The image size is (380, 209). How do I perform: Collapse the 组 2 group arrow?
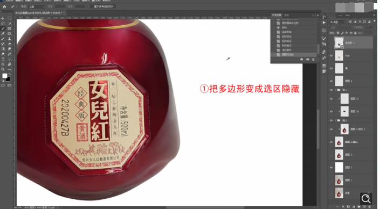[336, 120]
